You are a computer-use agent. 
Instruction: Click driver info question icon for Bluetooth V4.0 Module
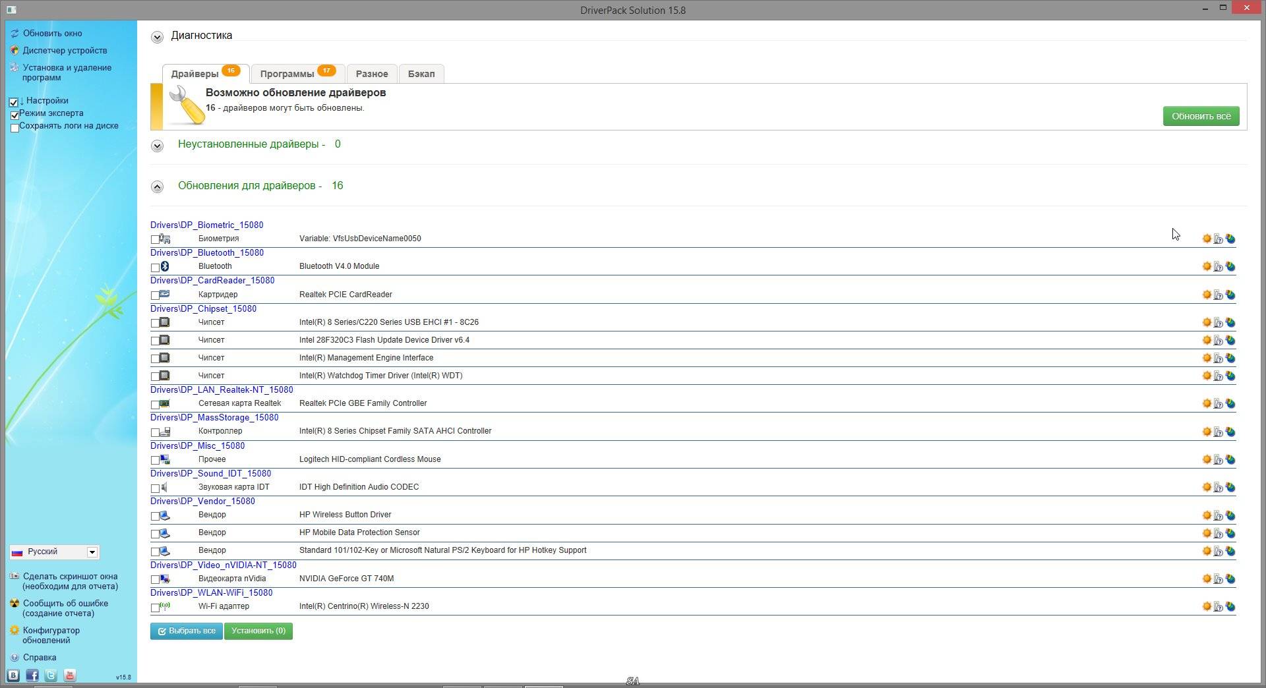(x=1219, y=267)
